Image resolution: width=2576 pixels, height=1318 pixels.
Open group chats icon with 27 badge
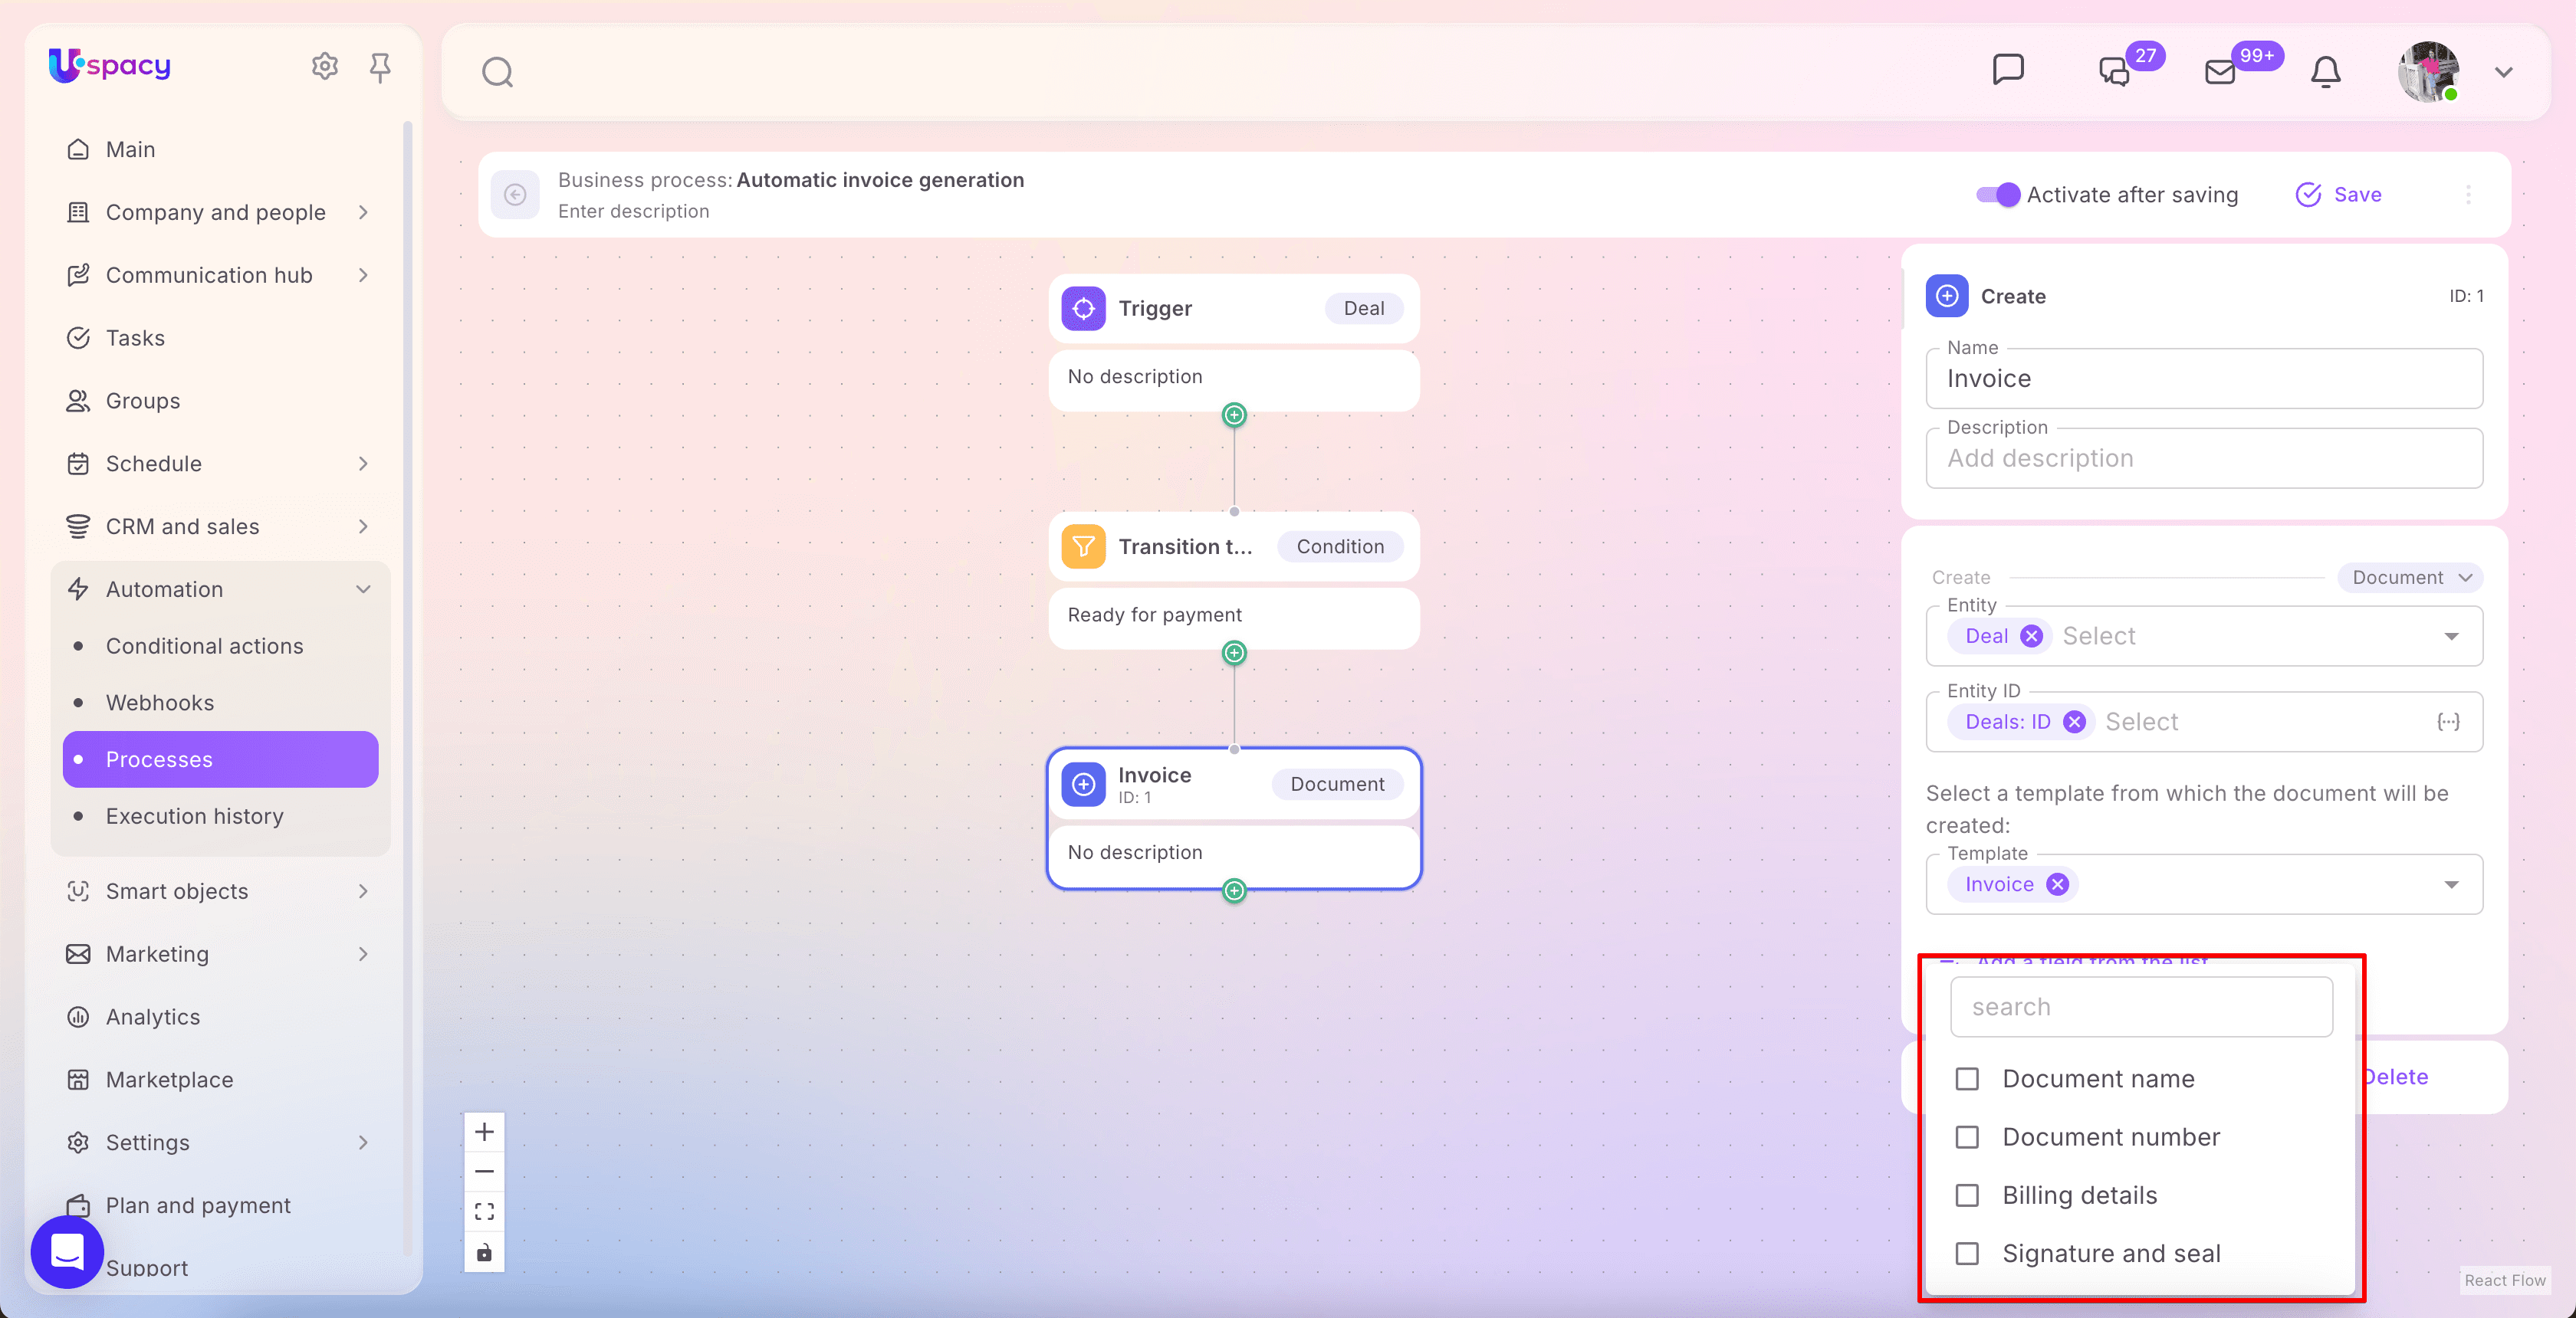click(x=2114, y=72)
